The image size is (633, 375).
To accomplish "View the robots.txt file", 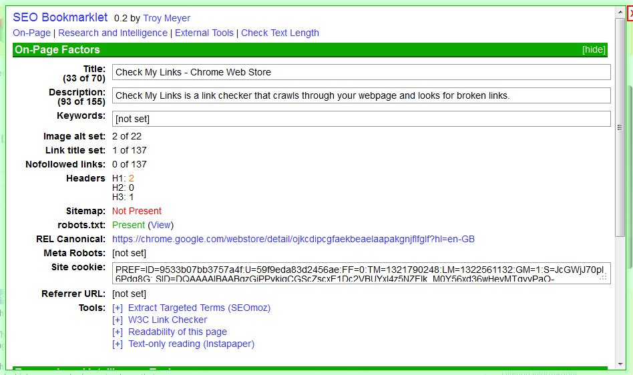I will point(161,225).
